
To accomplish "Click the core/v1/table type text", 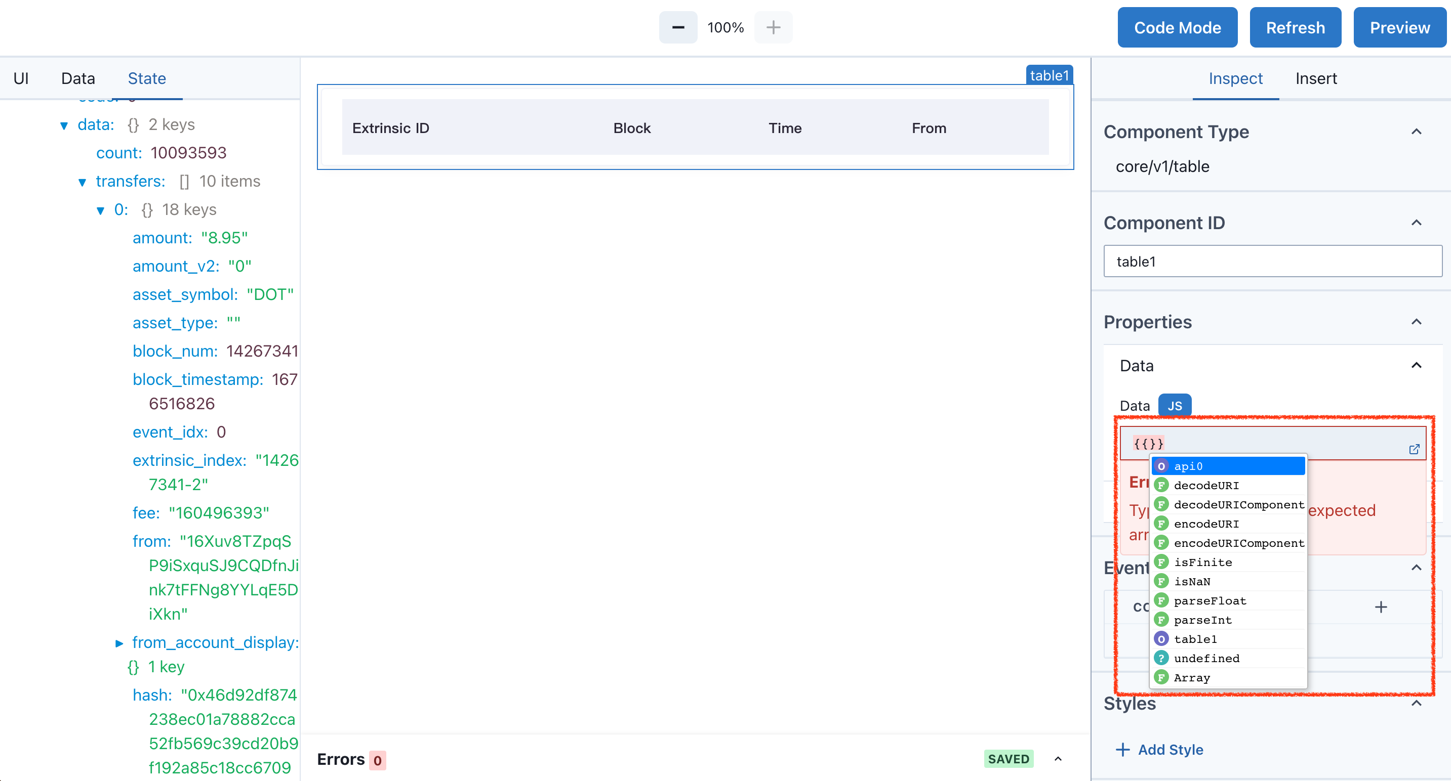I will tap(1162, 166).
